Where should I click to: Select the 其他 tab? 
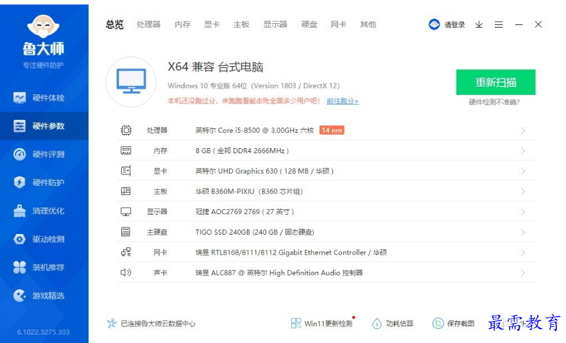coord(368,24)
